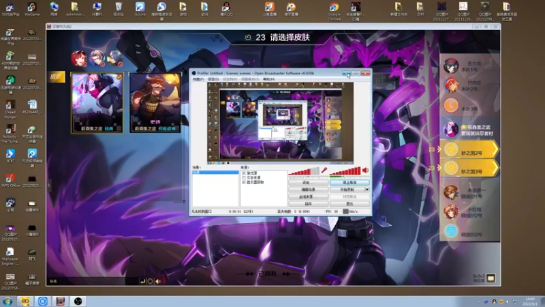The image size is (545, 307).
Task: Click the start recording button in OBS
Action: pos(347,190)
